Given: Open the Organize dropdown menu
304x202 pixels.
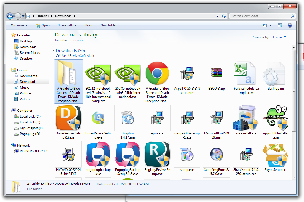Looking at the screenshot, I should tap(19, 25).
